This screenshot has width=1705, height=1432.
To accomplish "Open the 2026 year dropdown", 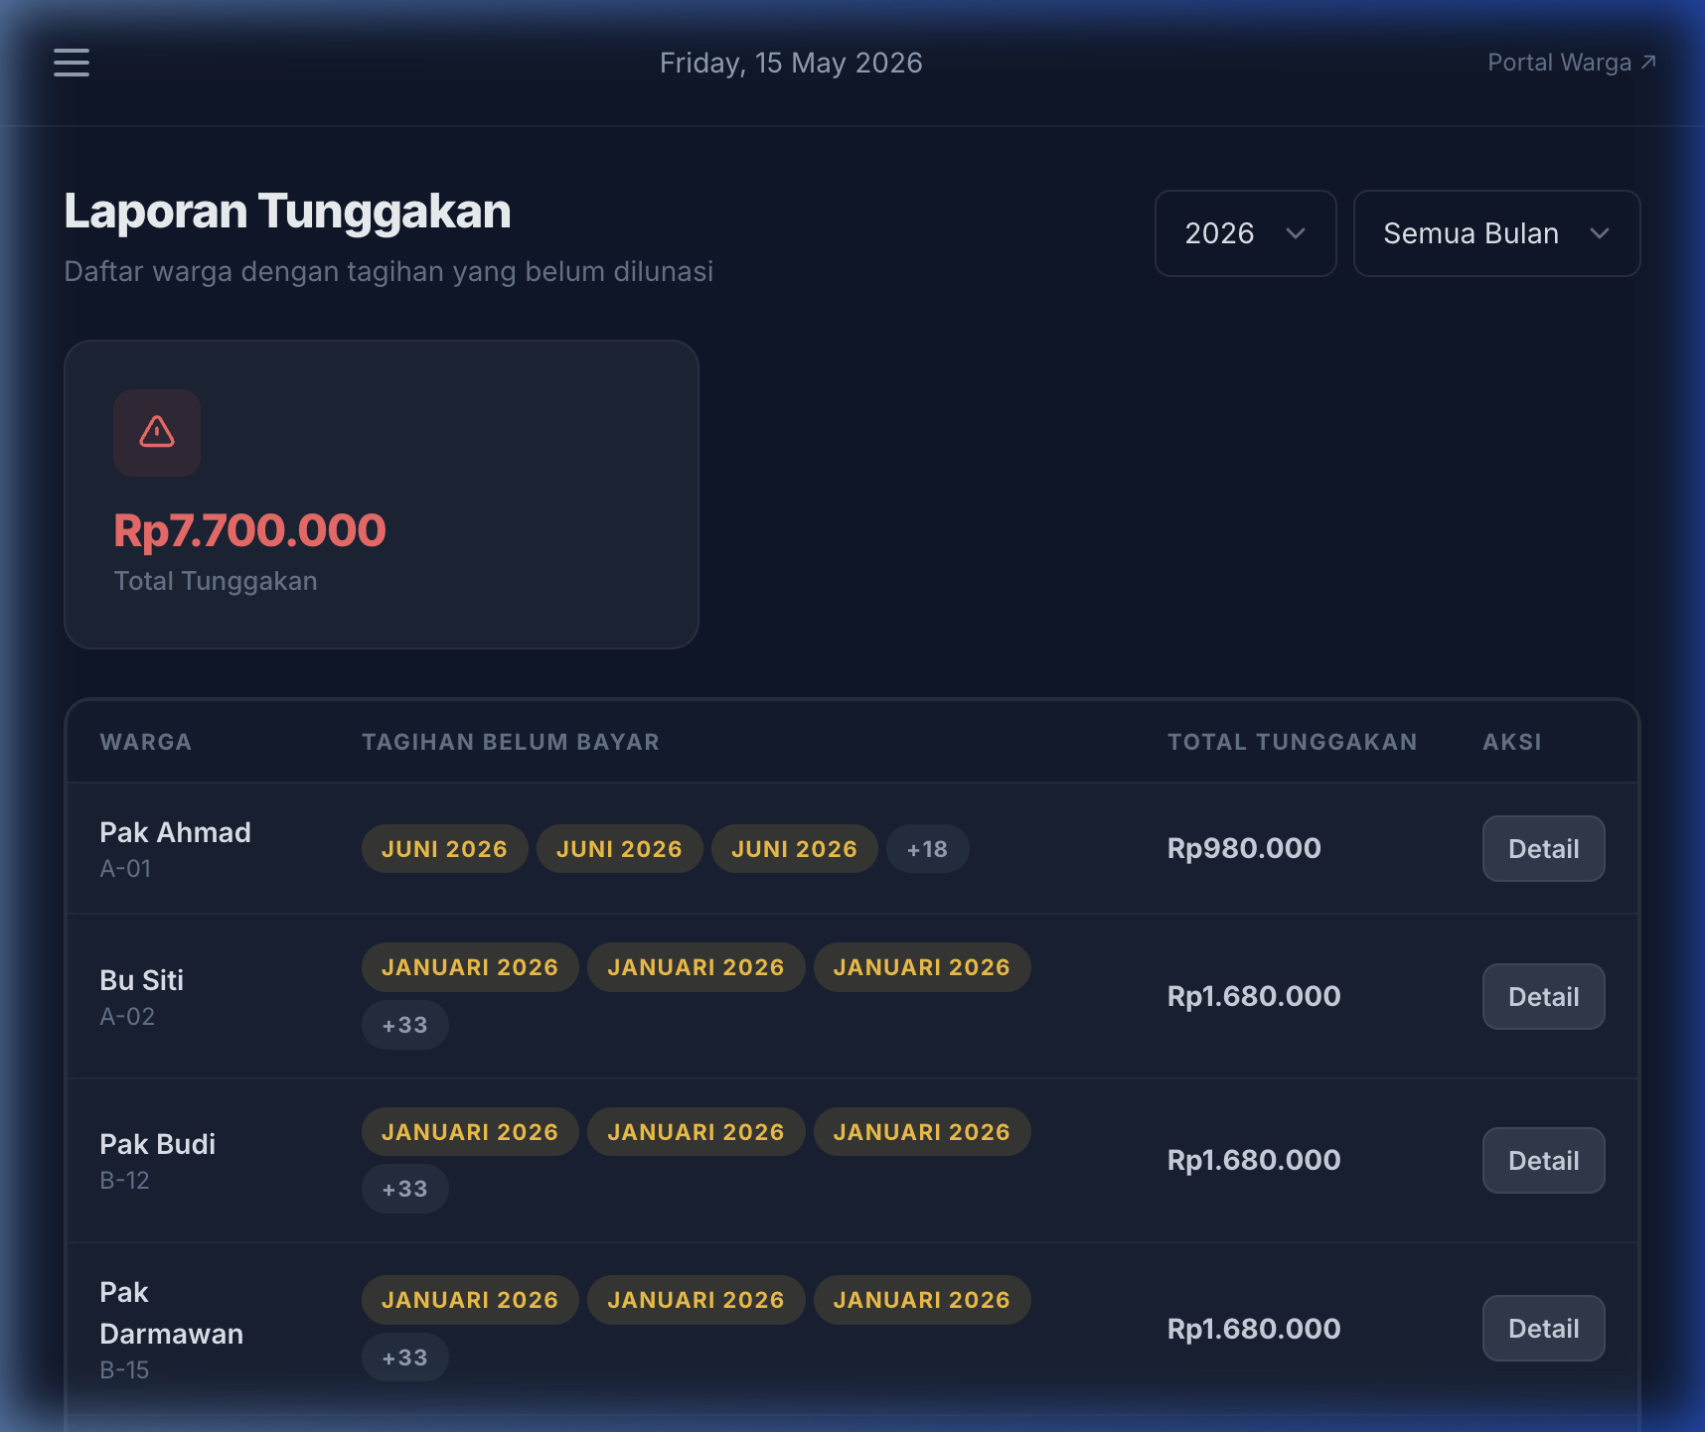I will (x=1245, y=233).
